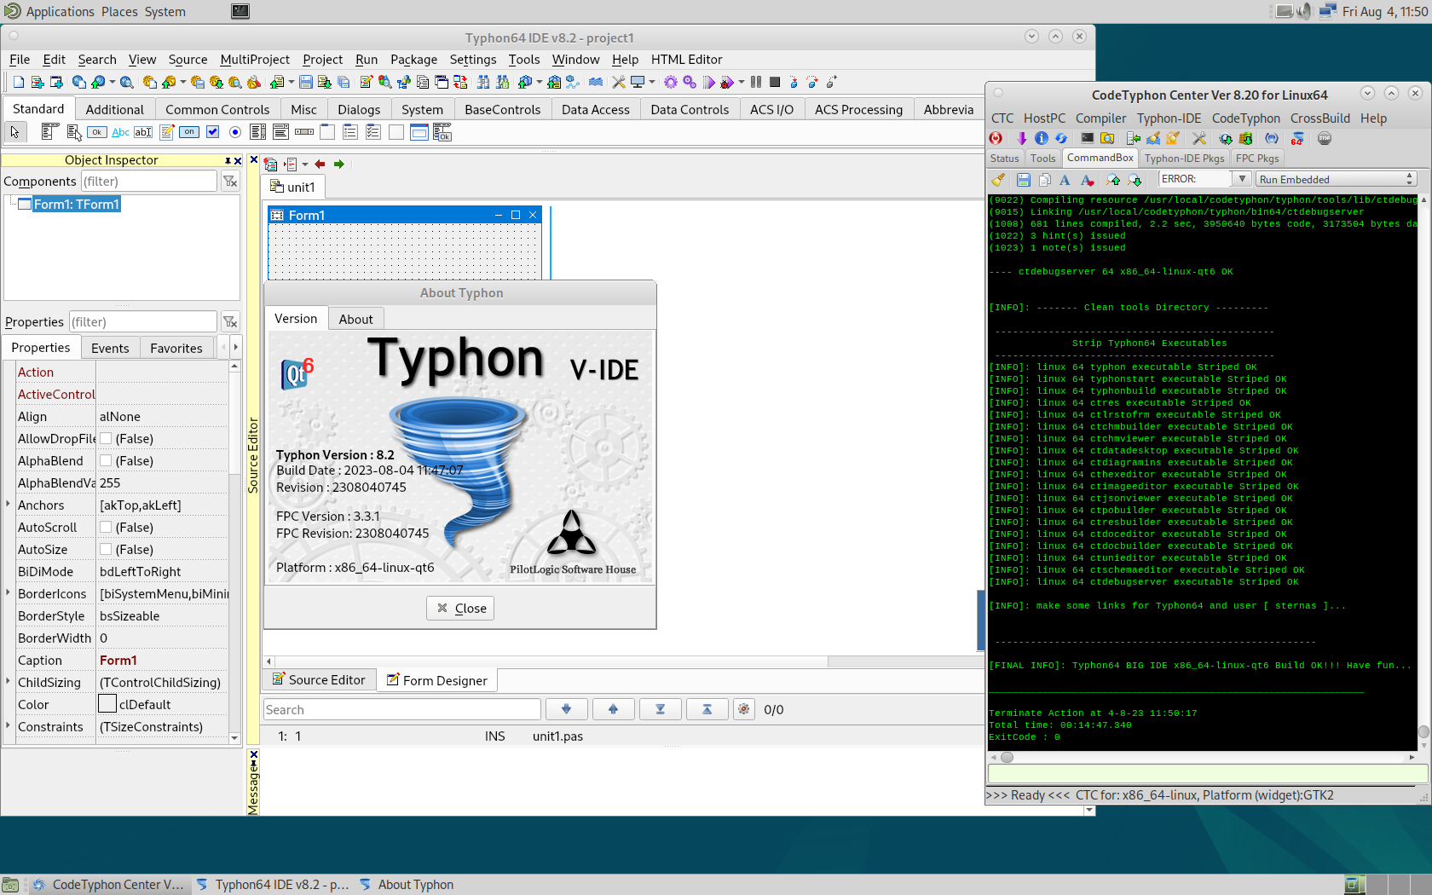Select the TMemo component icon in palette

[167, 132]
